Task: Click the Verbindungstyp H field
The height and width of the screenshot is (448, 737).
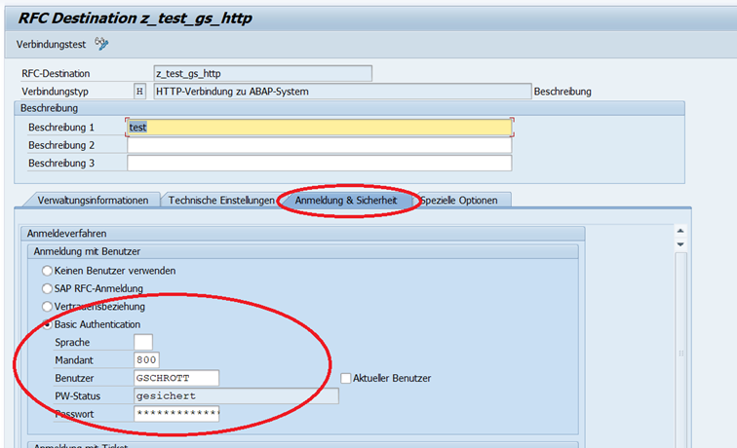Action: 139,92
